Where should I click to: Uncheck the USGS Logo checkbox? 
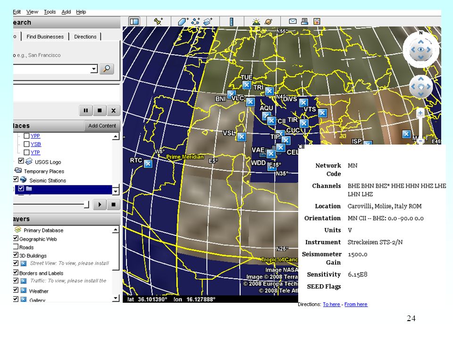tap(21, 161)
